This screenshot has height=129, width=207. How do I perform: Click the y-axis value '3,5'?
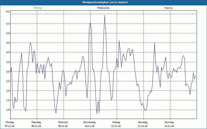8,62
